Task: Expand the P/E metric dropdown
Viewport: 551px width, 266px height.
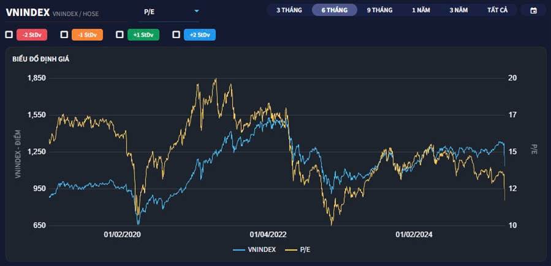Action: pyautogui.click(x=196, y=11)
